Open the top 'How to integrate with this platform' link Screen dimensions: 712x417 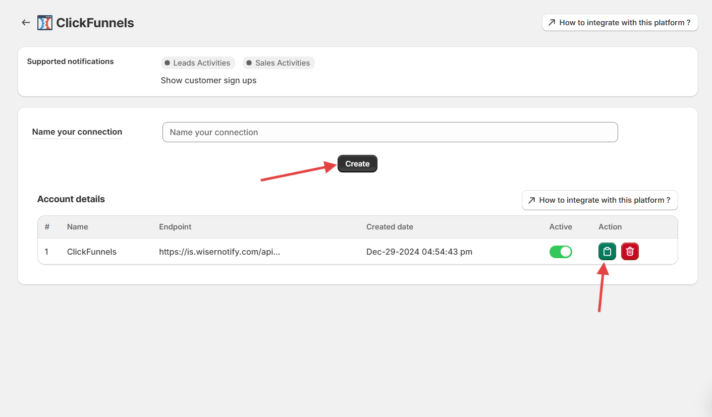click(x=620, y=23)
